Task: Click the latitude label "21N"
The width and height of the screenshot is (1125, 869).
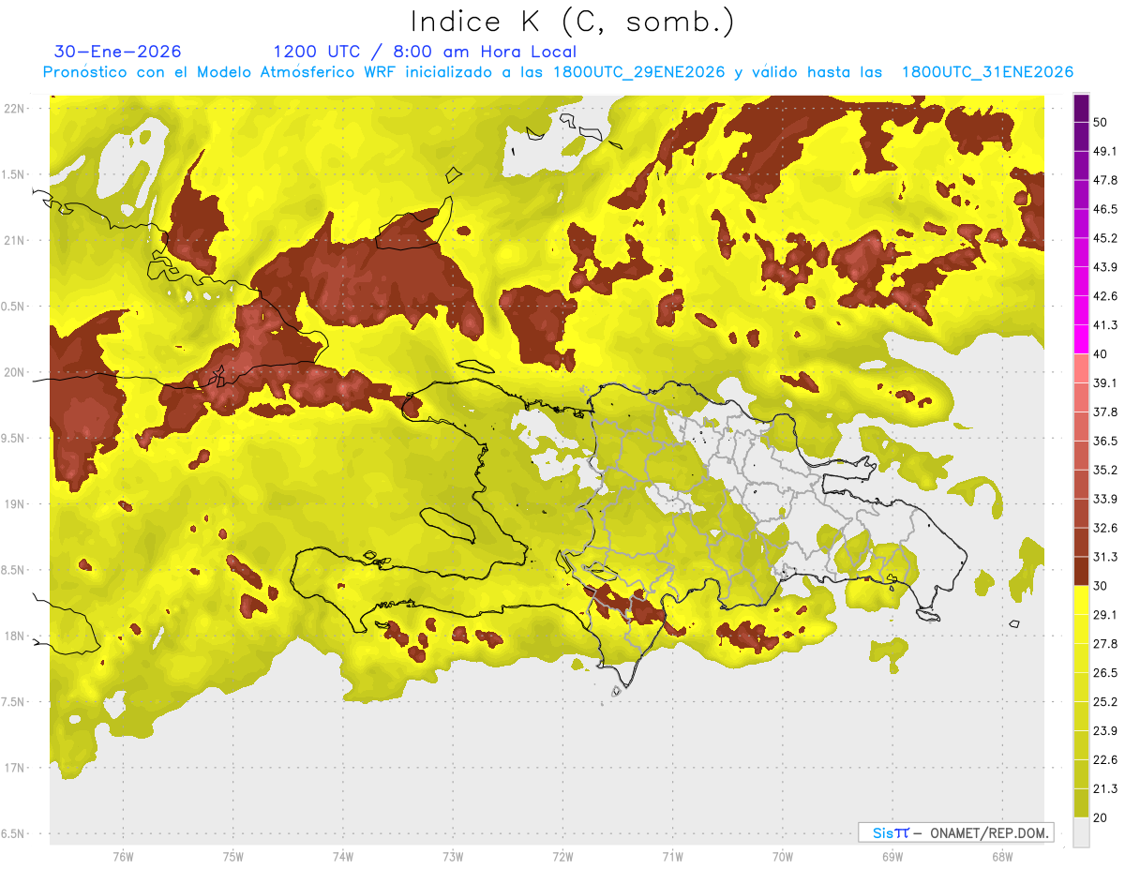Action: pyautogui.click(x=14, y=240)
